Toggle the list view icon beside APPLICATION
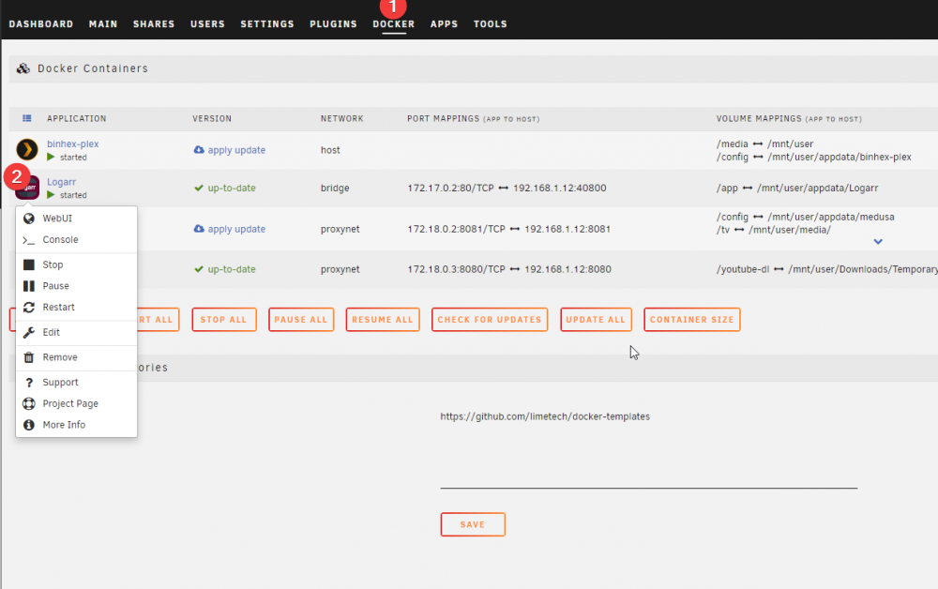 click(x=27, y=118)
